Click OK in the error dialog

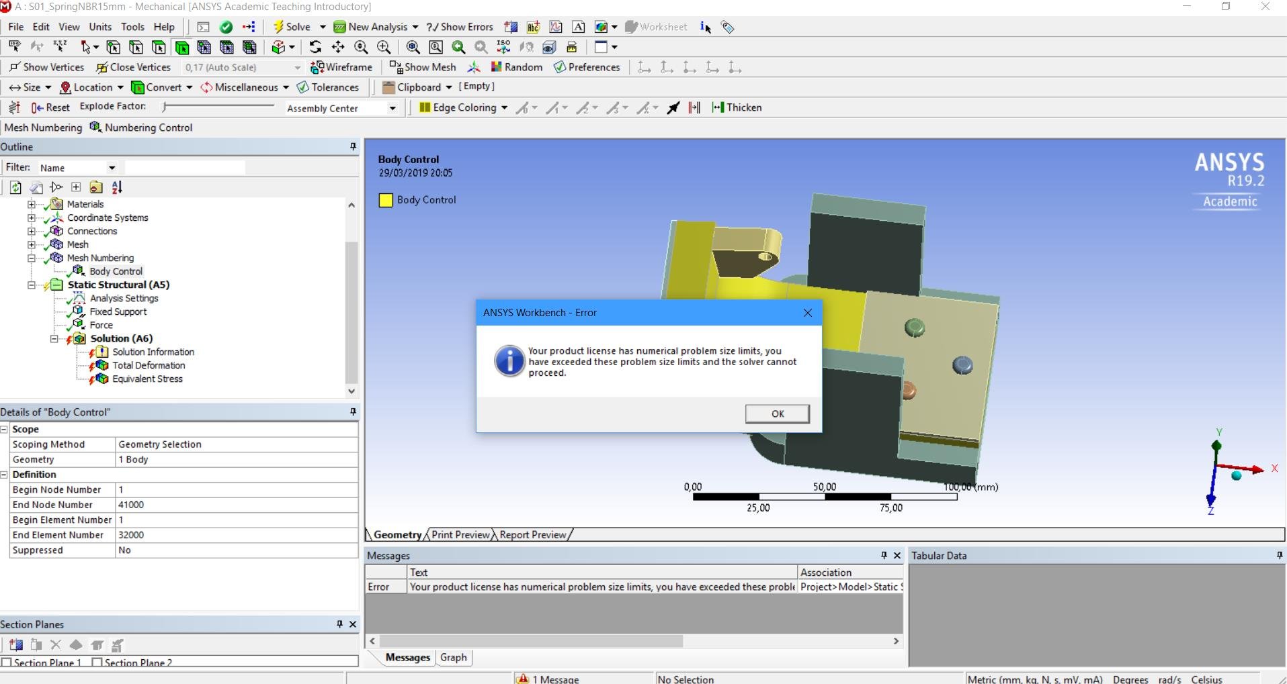click(x=778, y=413)
